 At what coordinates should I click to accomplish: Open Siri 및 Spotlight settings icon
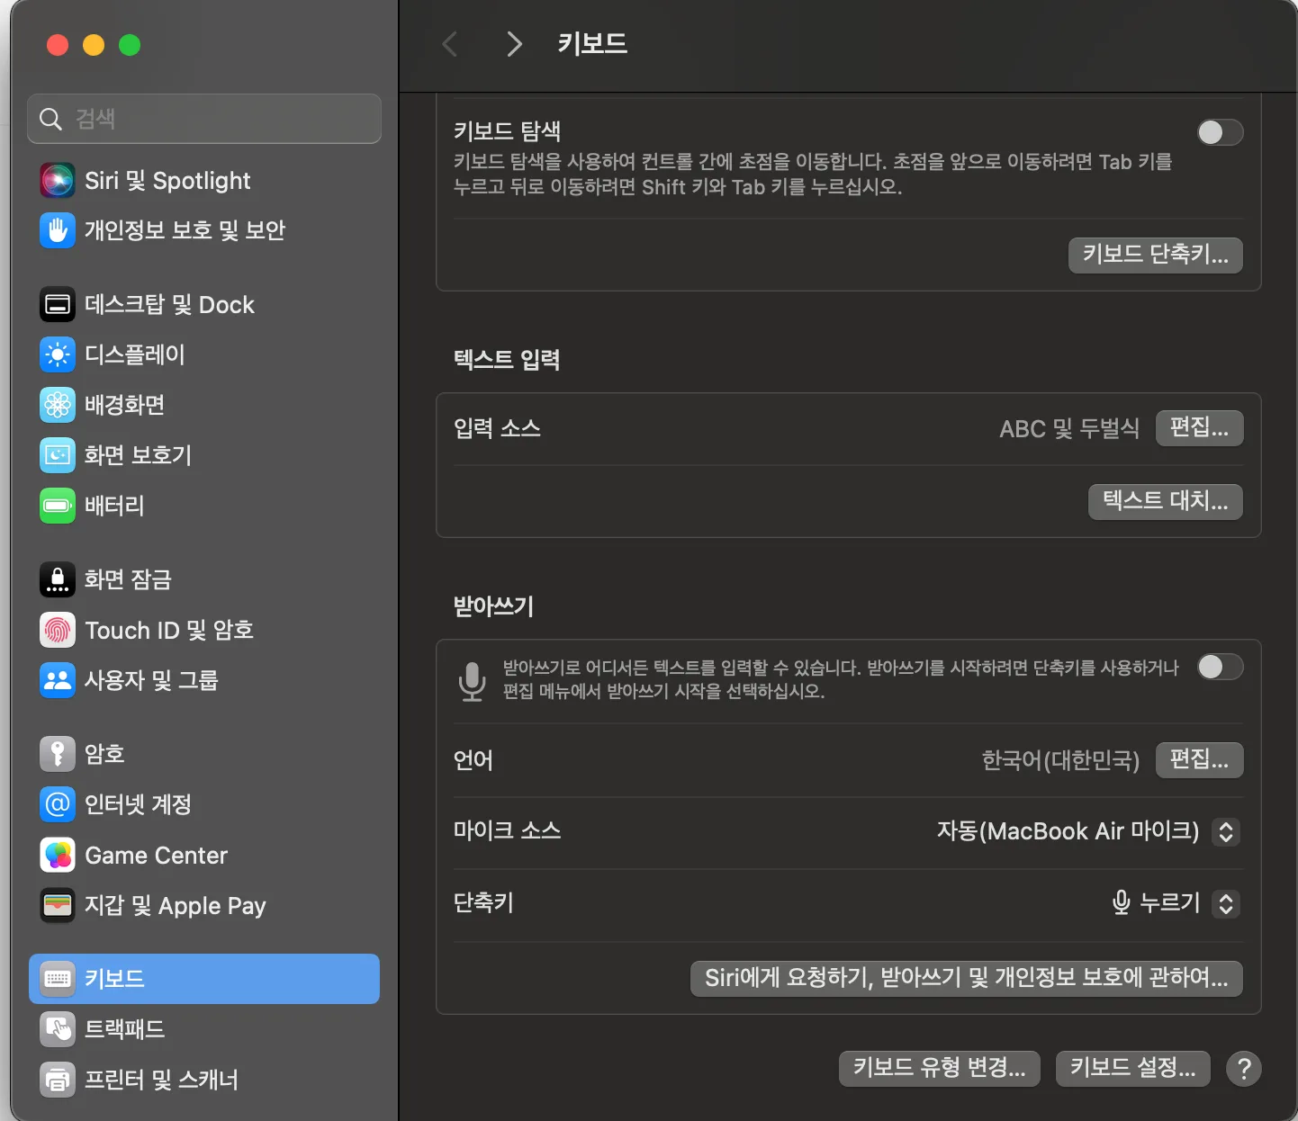(58, 181)
